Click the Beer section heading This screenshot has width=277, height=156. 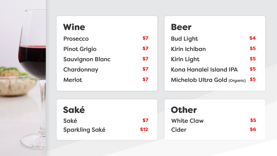(x=181, y=27)
